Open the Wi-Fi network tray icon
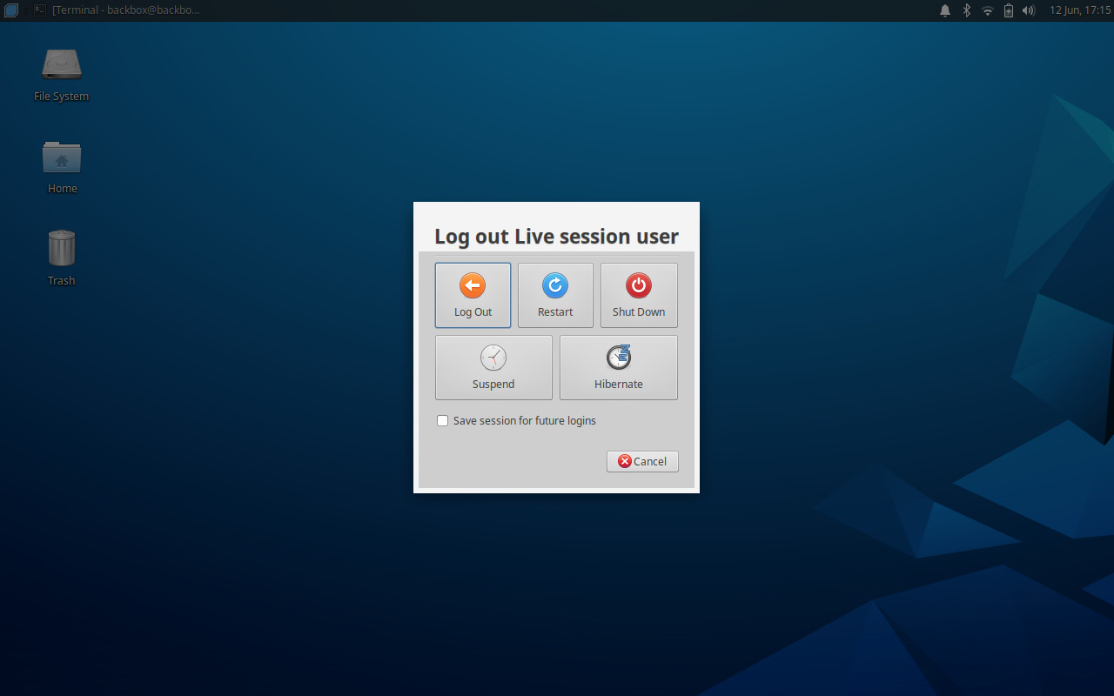Viewport: 1114px width, 696px height. [987, 10]
